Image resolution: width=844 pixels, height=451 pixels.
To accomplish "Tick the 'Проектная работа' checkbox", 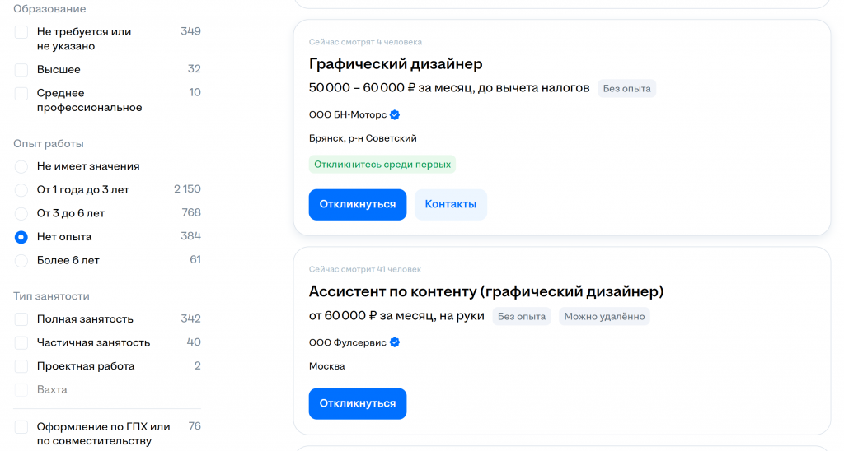I will (21, 366).
